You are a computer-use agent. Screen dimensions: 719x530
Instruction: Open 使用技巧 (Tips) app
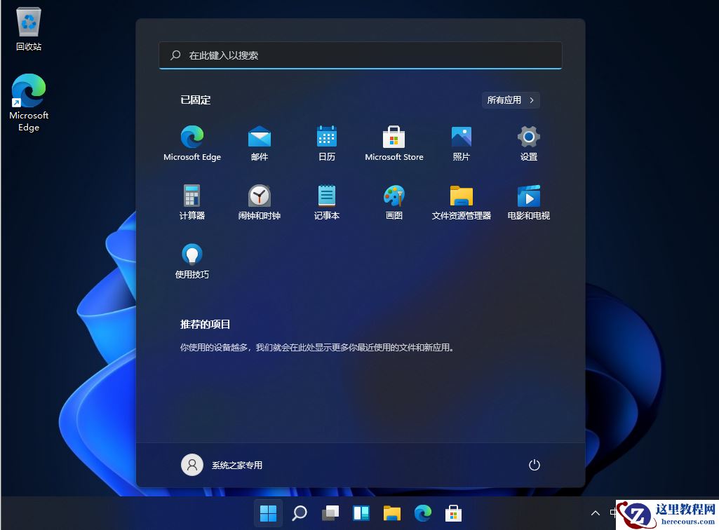tap(191, 261)
